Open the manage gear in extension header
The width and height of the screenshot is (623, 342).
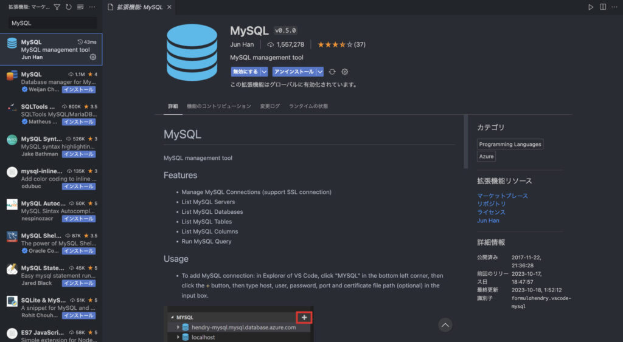pos(345,72)
